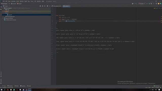This screenshot has width=162, height=91.
Task: Toggle the Structure side tab
Action: click(1, 74)
